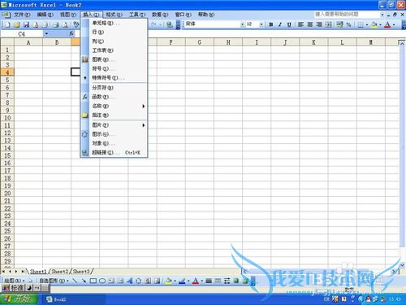Click the Book2 taskbar button

(73, 299)
